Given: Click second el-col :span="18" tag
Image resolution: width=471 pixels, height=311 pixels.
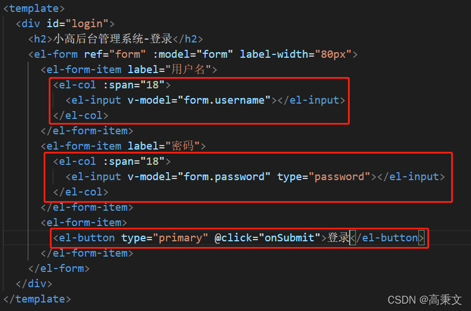Looking at the screenshot, I should pos(112,161).
